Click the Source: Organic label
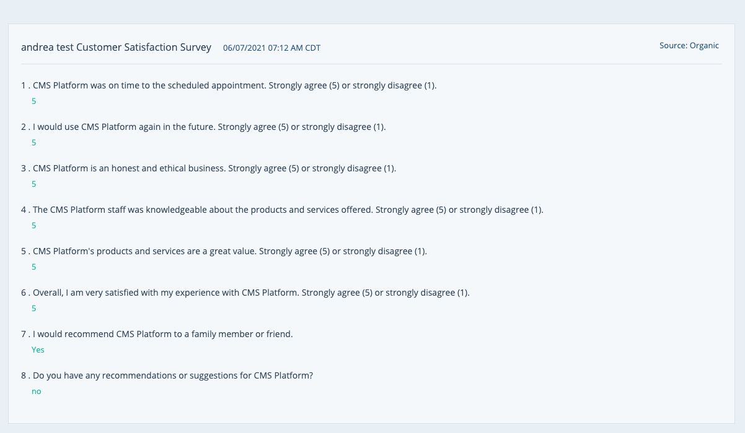Screen dimensions: 745x433 (689, 46)
